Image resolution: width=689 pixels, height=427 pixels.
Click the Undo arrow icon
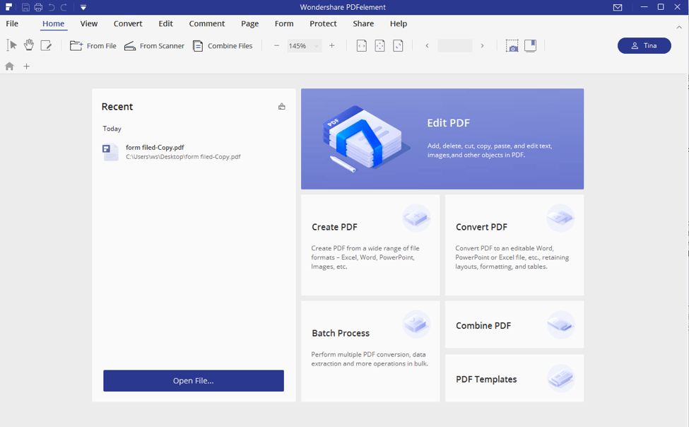pos(52,7)
